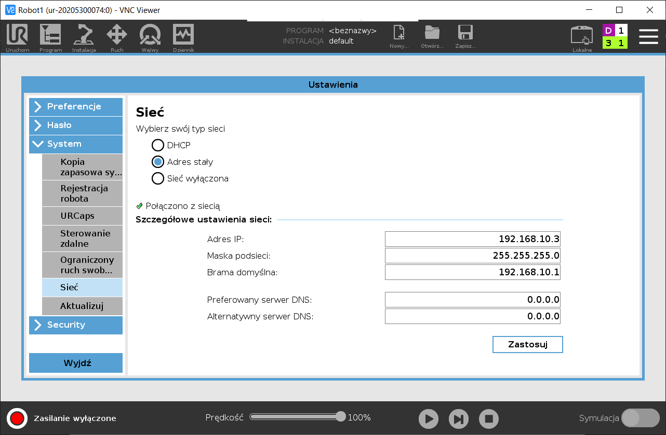Image resolution: width=666 pixels, height=435 pixels.
Task: Open the Instalacja tab icon
Action: (x=84, y=38)
